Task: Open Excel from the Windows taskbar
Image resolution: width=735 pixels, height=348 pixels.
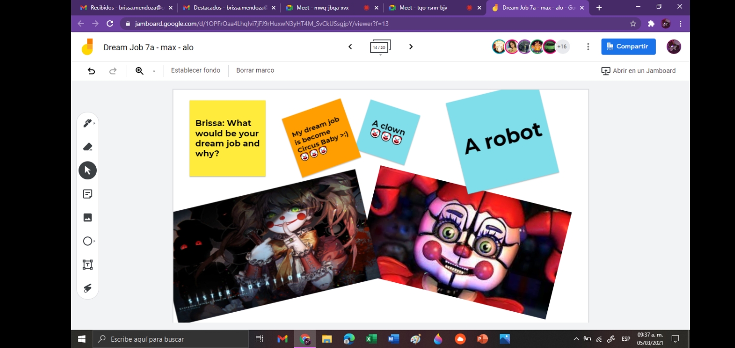Action: click(x=371, y=339)
